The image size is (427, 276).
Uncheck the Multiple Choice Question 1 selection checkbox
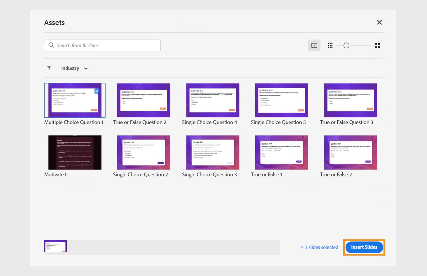(x=97, y=91)
